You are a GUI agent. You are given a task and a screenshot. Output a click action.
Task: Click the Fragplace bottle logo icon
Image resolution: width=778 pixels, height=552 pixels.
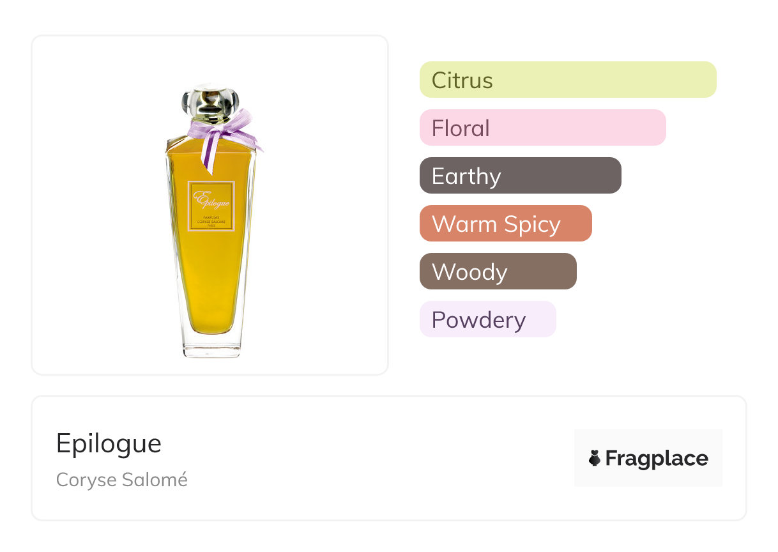point(595,458)
